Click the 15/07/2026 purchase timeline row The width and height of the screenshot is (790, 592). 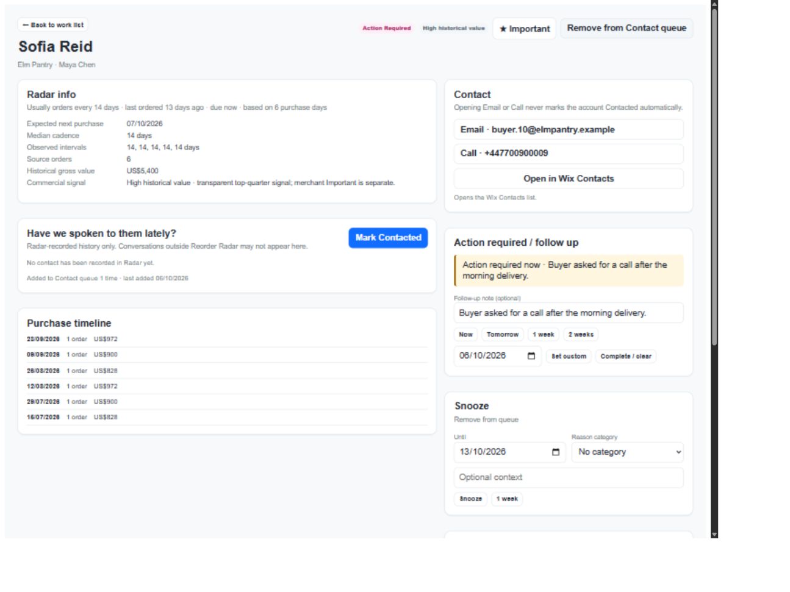pos(227,418)
